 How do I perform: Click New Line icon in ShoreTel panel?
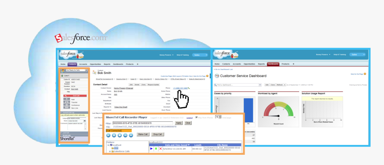[67, 108]
